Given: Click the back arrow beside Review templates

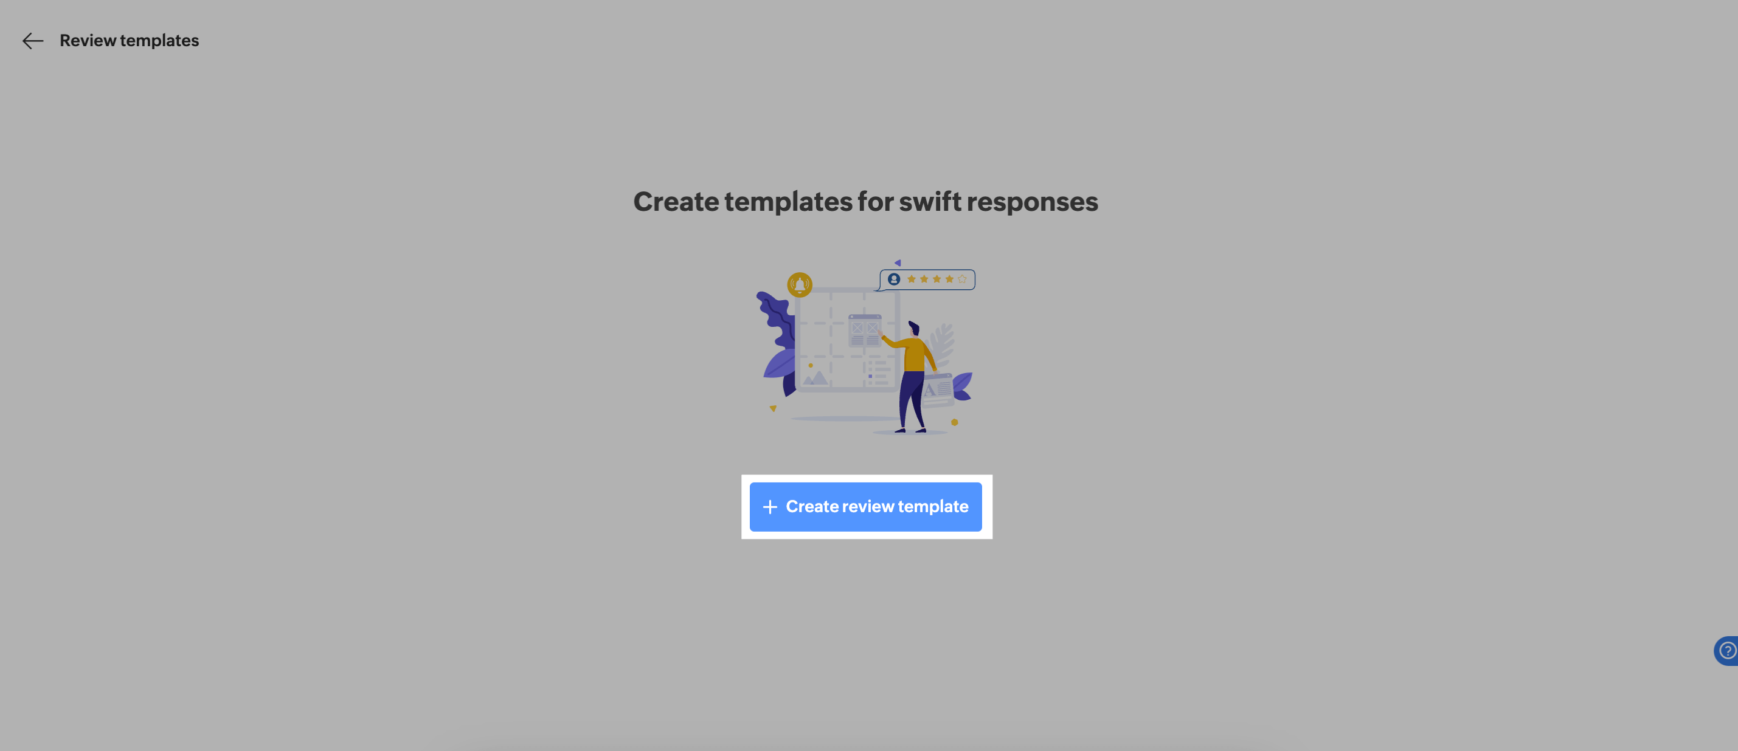Looking at the screenshot, I should click(32, 41).
